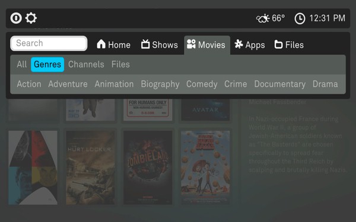Open the Hurt Locker poster
The height and width of the screenshot is (222, 356).
[90, 168]
